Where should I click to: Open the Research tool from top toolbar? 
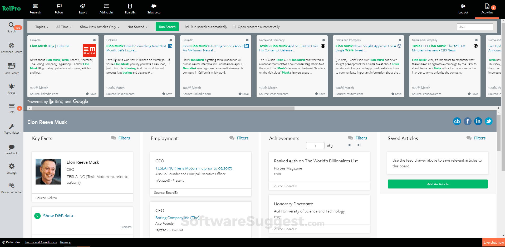tap(35, 8)
